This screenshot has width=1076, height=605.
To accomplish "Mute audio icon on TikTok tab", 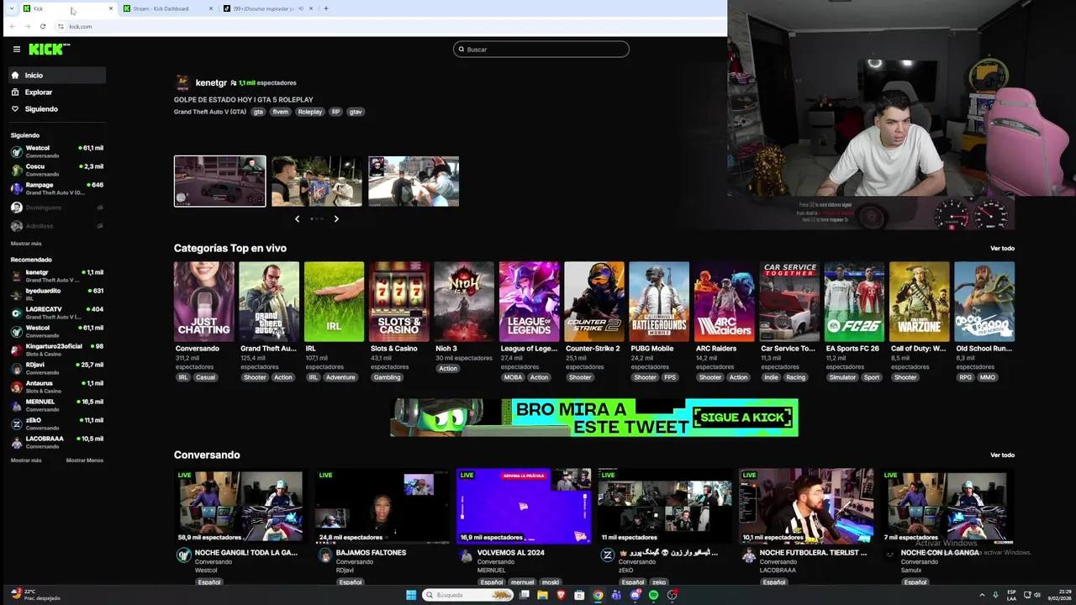I will [x=301, y=8].
